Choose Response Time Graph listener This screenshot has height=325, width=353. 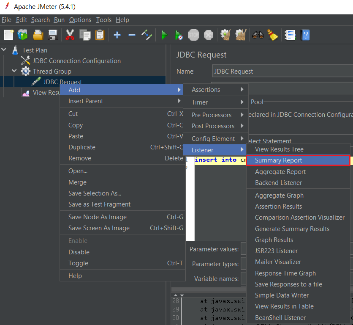click(x=298, y=273)
